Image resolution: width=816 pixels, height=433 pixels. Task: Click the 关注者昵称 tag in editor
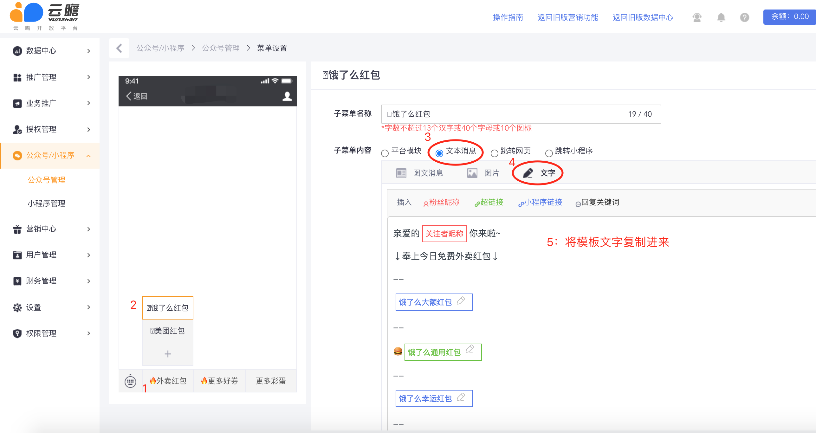(444, 234)
